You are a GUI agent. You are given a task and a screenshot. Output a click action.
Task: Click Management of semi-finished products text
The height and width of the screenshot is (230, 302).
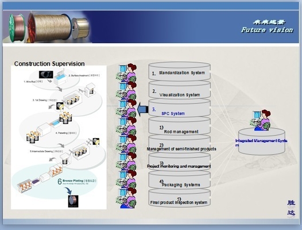[x=181, y=149]
